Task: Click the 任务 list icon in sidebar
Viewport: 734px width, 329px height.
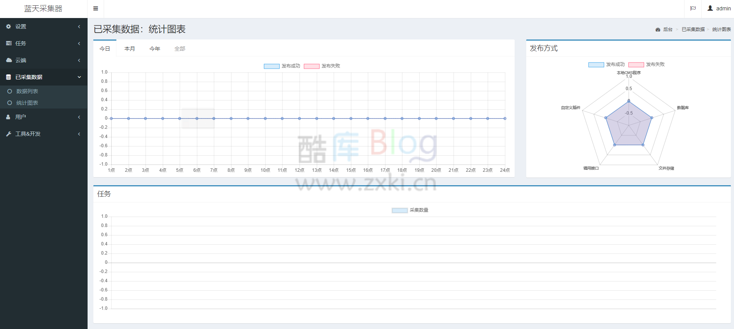Action: (x=8, y=43)
